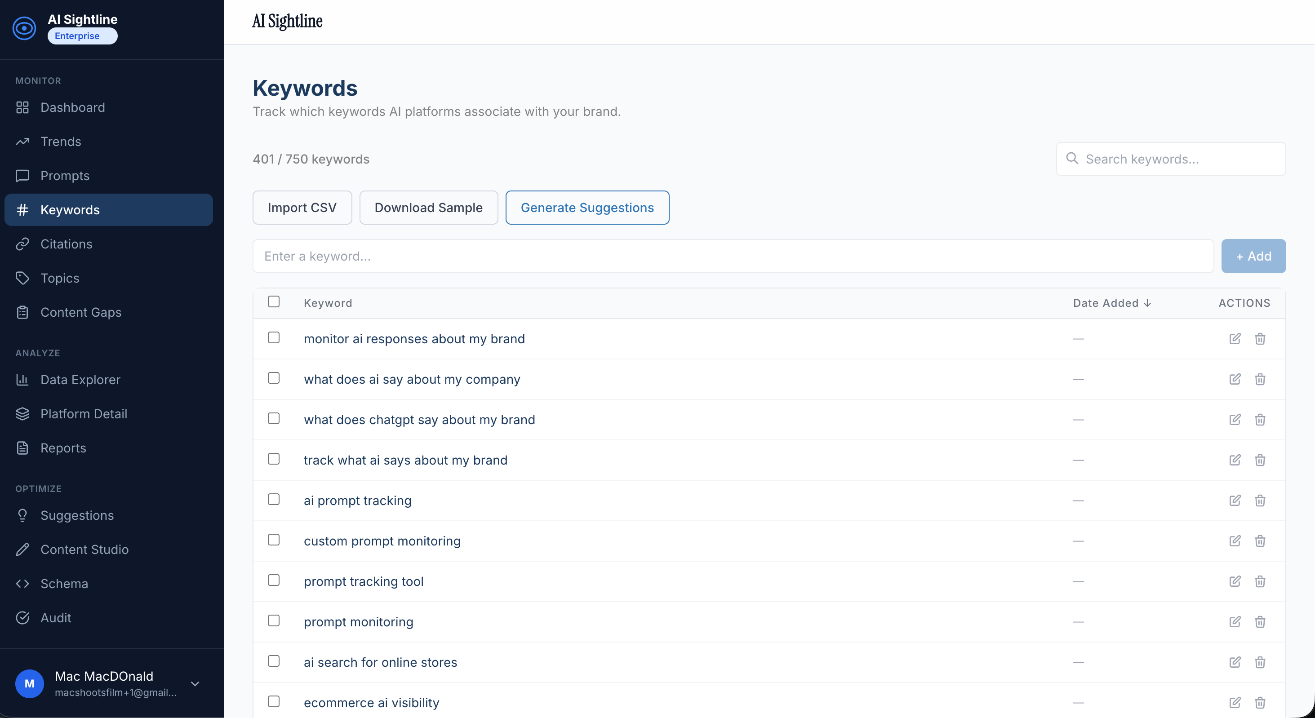This screenshot has height=718, width=1315.
Task: Open the Content Gaps sidebar page
Action: pyautogui.click(x=80, y=312)
